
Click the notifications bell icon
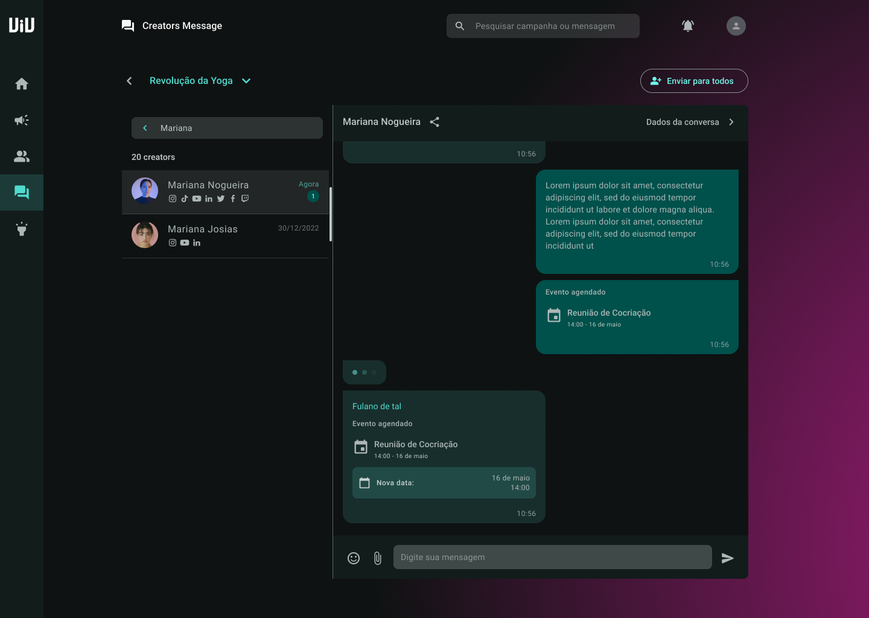pos(688,26)
